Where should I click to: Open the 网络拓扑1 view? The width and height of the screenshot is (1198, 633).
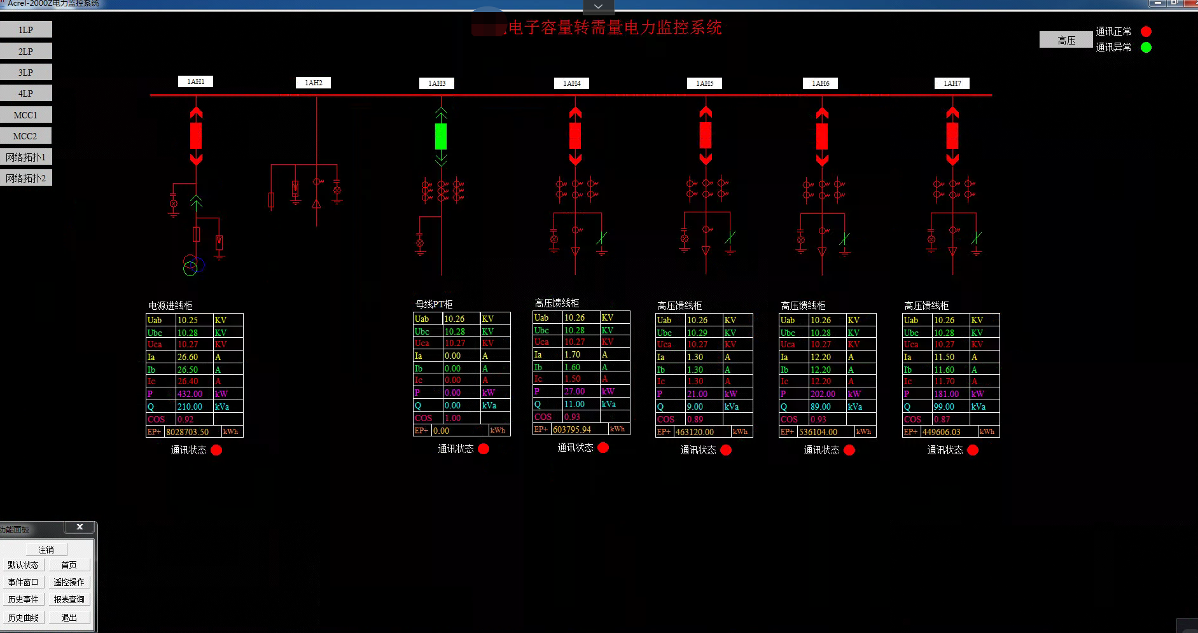pyautogui.click(x=26, y=157)
